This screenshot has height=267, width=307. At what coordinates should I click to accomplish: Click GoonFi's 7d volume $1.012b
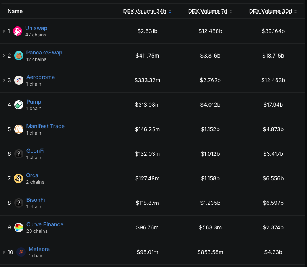click(x=210, y=154)
